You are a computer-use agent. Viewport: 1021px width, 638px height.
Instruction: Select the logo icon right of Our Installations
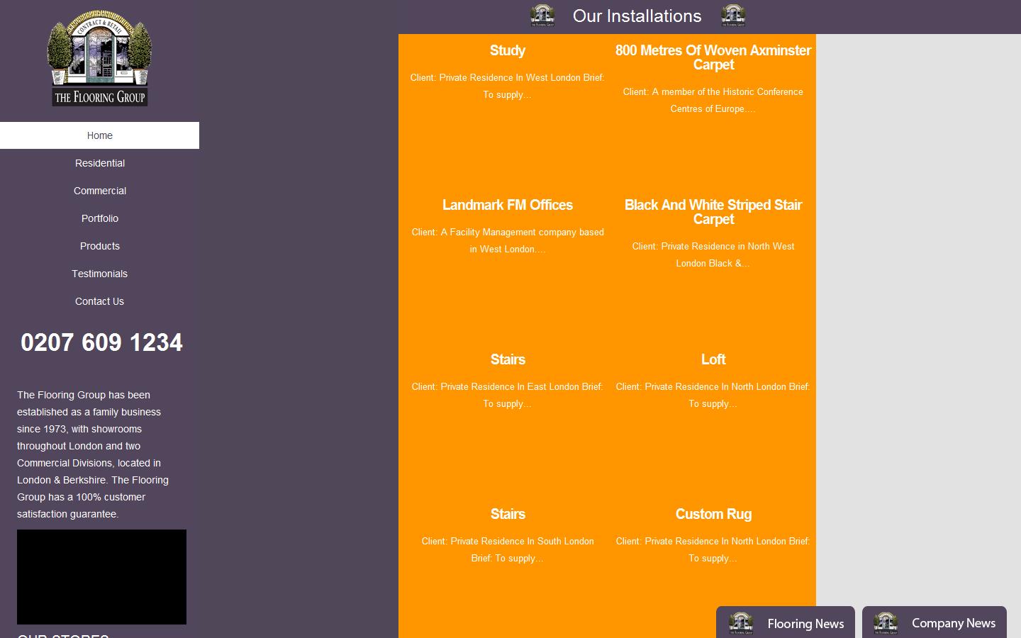tap(733, 16)
